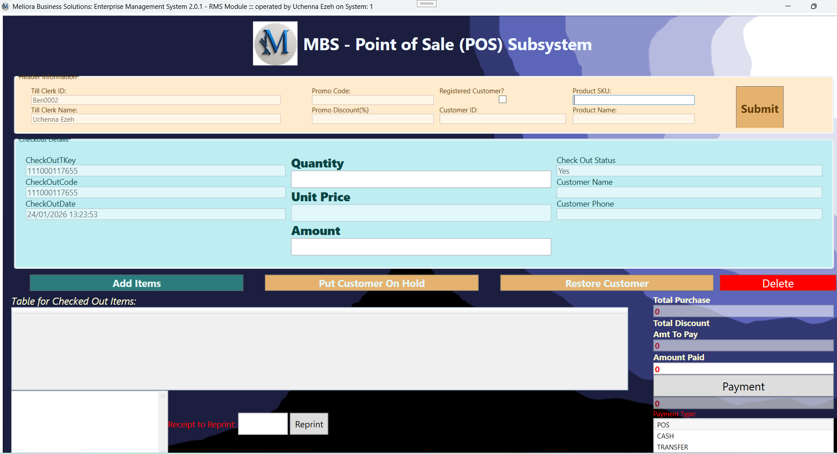
Task: Click the Reprint button
Action: point(308,424)
